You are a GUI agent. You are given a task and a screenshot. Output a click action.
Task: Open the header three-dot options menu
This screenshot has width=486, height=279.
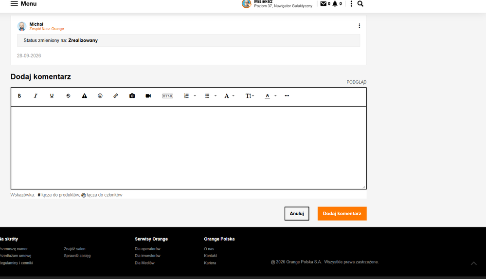(x=351, y=4)
